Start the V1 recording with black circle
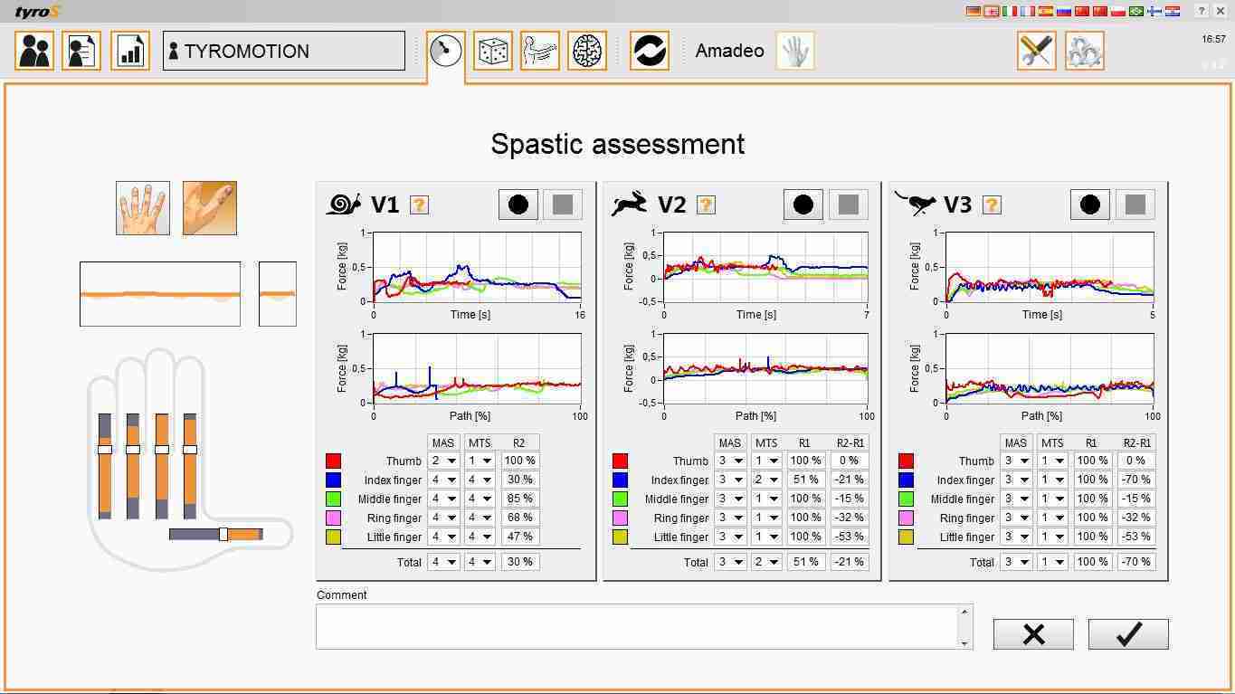Screen dimensions: 1235x694 point(518,204)
